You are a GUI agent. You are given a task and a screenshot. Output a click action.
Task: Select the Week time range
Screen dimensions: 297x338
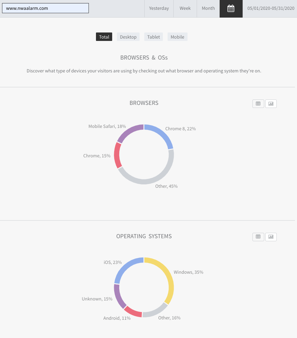tap(185, 8)
